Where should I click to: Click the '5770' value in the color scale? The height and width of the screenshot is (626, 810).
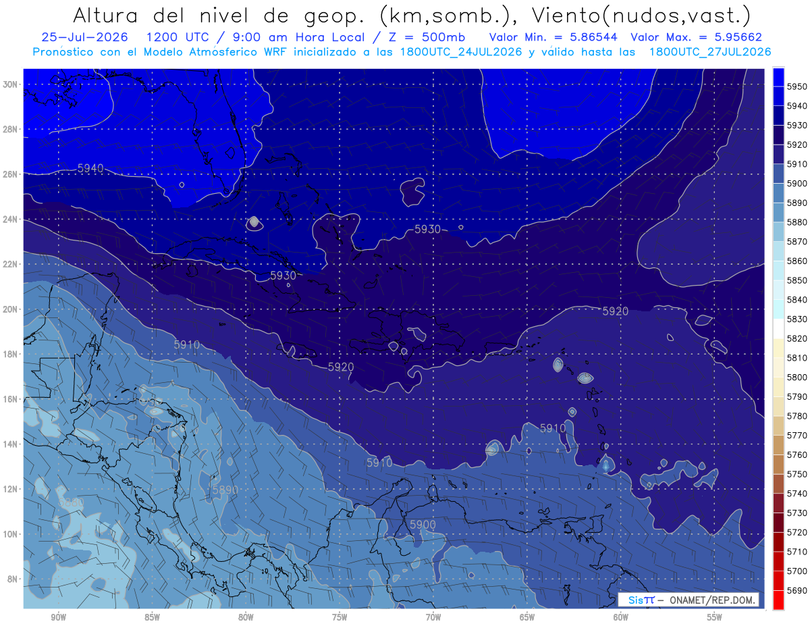tap(797, 436)
